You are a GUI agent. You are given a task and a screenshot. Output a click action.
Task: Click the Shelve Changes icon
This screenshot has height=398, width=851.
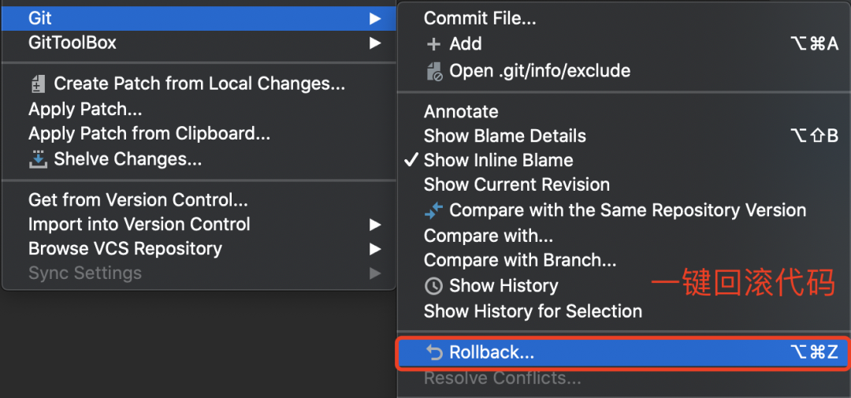pos(38,159)
